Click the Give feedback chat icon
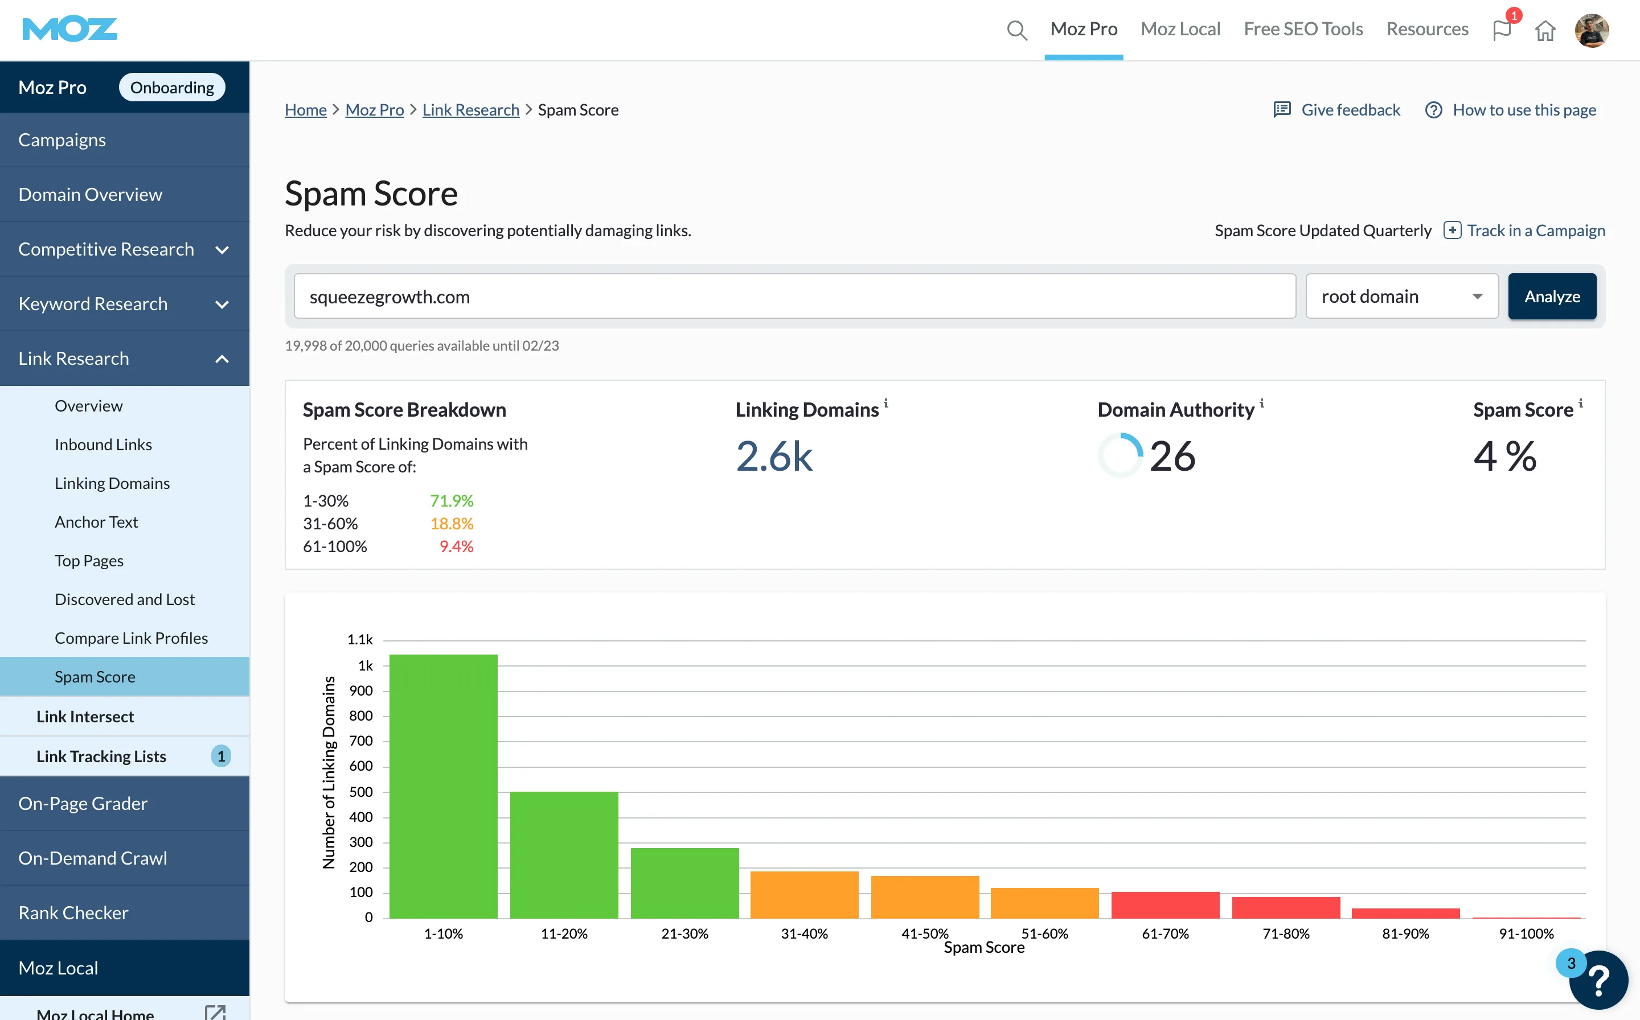This screenshot has width=1640, height=1020. (x=1282, y=110)
